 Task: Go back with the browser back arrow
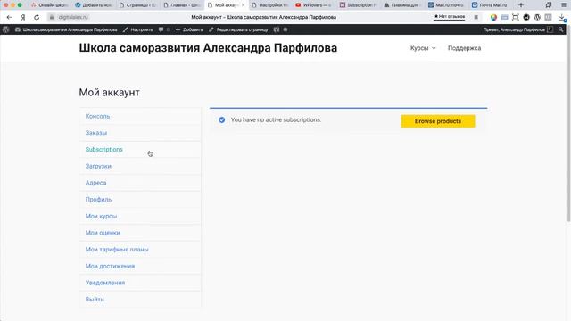(10, 17)
